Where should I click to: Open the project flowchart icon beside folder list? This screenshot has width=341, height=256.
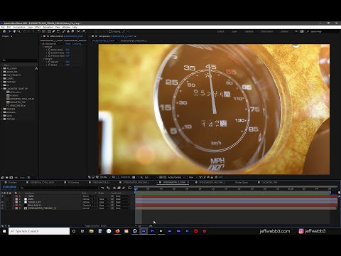click(36, 68)
